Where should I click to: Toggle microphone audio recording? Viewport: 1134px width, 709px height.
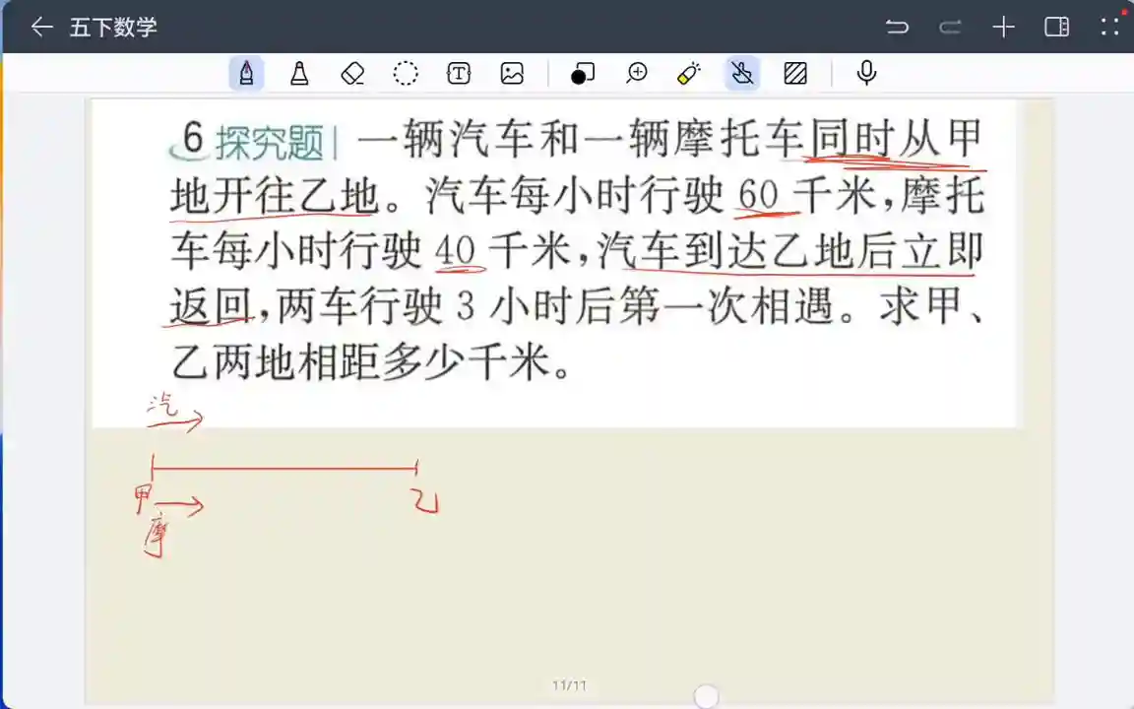tap(866, 73)
